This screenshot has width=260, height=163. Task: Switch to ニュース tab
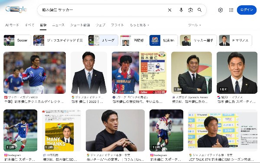pos(58,25)
